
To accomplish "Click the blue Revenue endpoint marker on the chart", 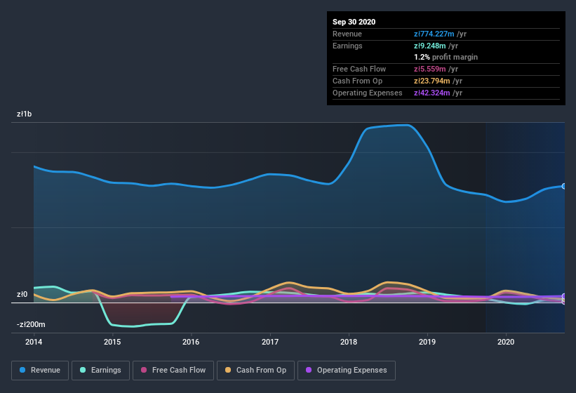I will point(563,186).
